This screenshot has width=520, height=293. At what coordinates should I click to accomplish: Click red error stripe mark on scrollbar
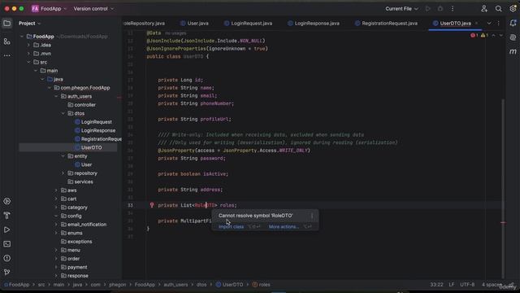(503, 223)
